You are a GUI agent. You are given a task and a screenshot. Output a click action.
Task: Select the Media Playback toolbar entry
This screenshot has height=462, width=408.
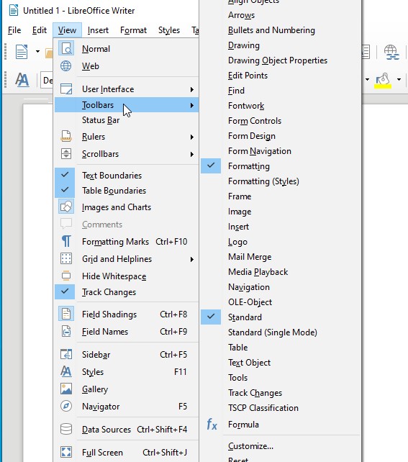[x=280, y=272]
